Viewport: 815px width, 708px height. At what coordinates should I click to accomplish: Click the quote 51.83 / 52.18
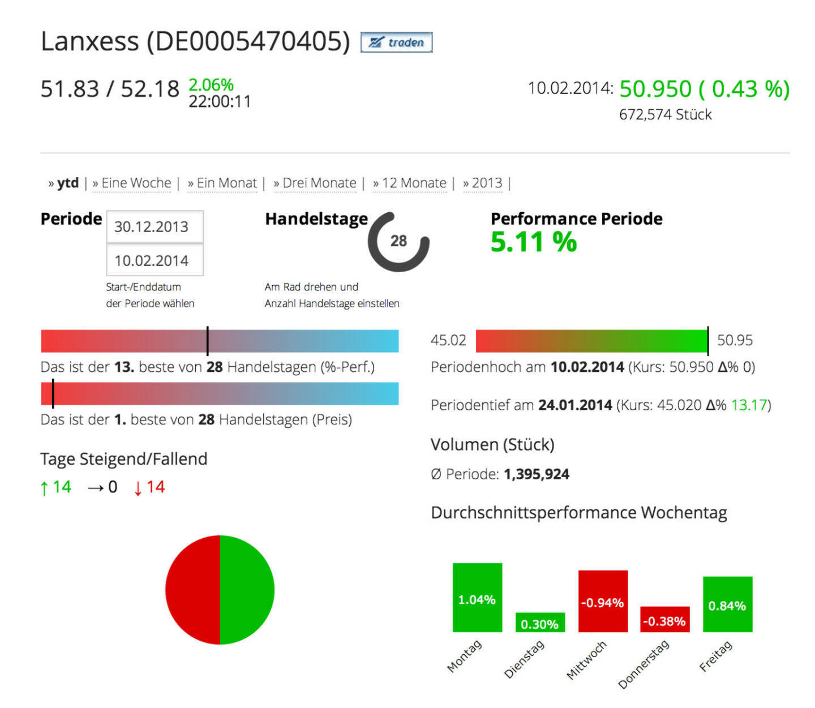[110, 89]
